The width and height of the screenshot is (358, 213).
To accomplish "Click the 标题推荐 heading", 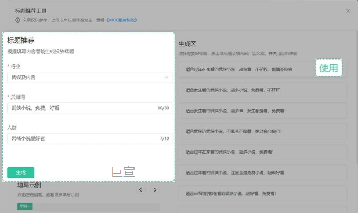I will [x=21, y=41].
